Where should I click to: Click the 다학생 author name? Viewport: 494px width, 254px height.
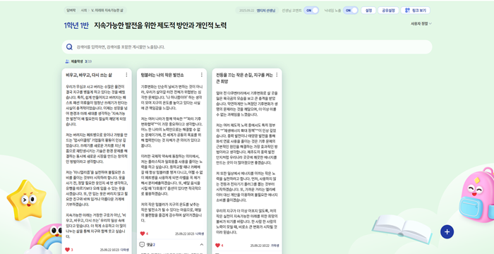(124, 250)
